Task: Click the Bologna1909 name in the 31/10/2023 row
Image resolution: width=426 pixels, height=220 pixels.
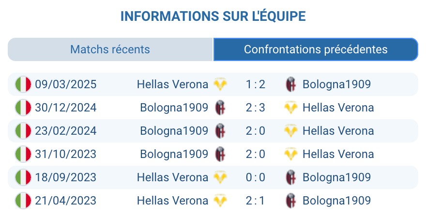Action: (174, 154)
